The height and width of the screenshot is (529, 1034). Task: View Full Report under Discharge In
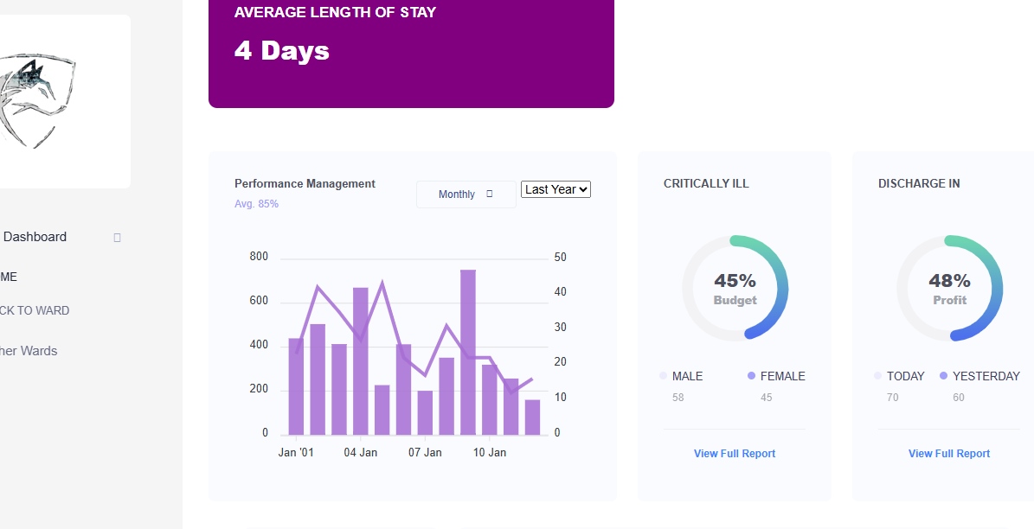[949, 453]
